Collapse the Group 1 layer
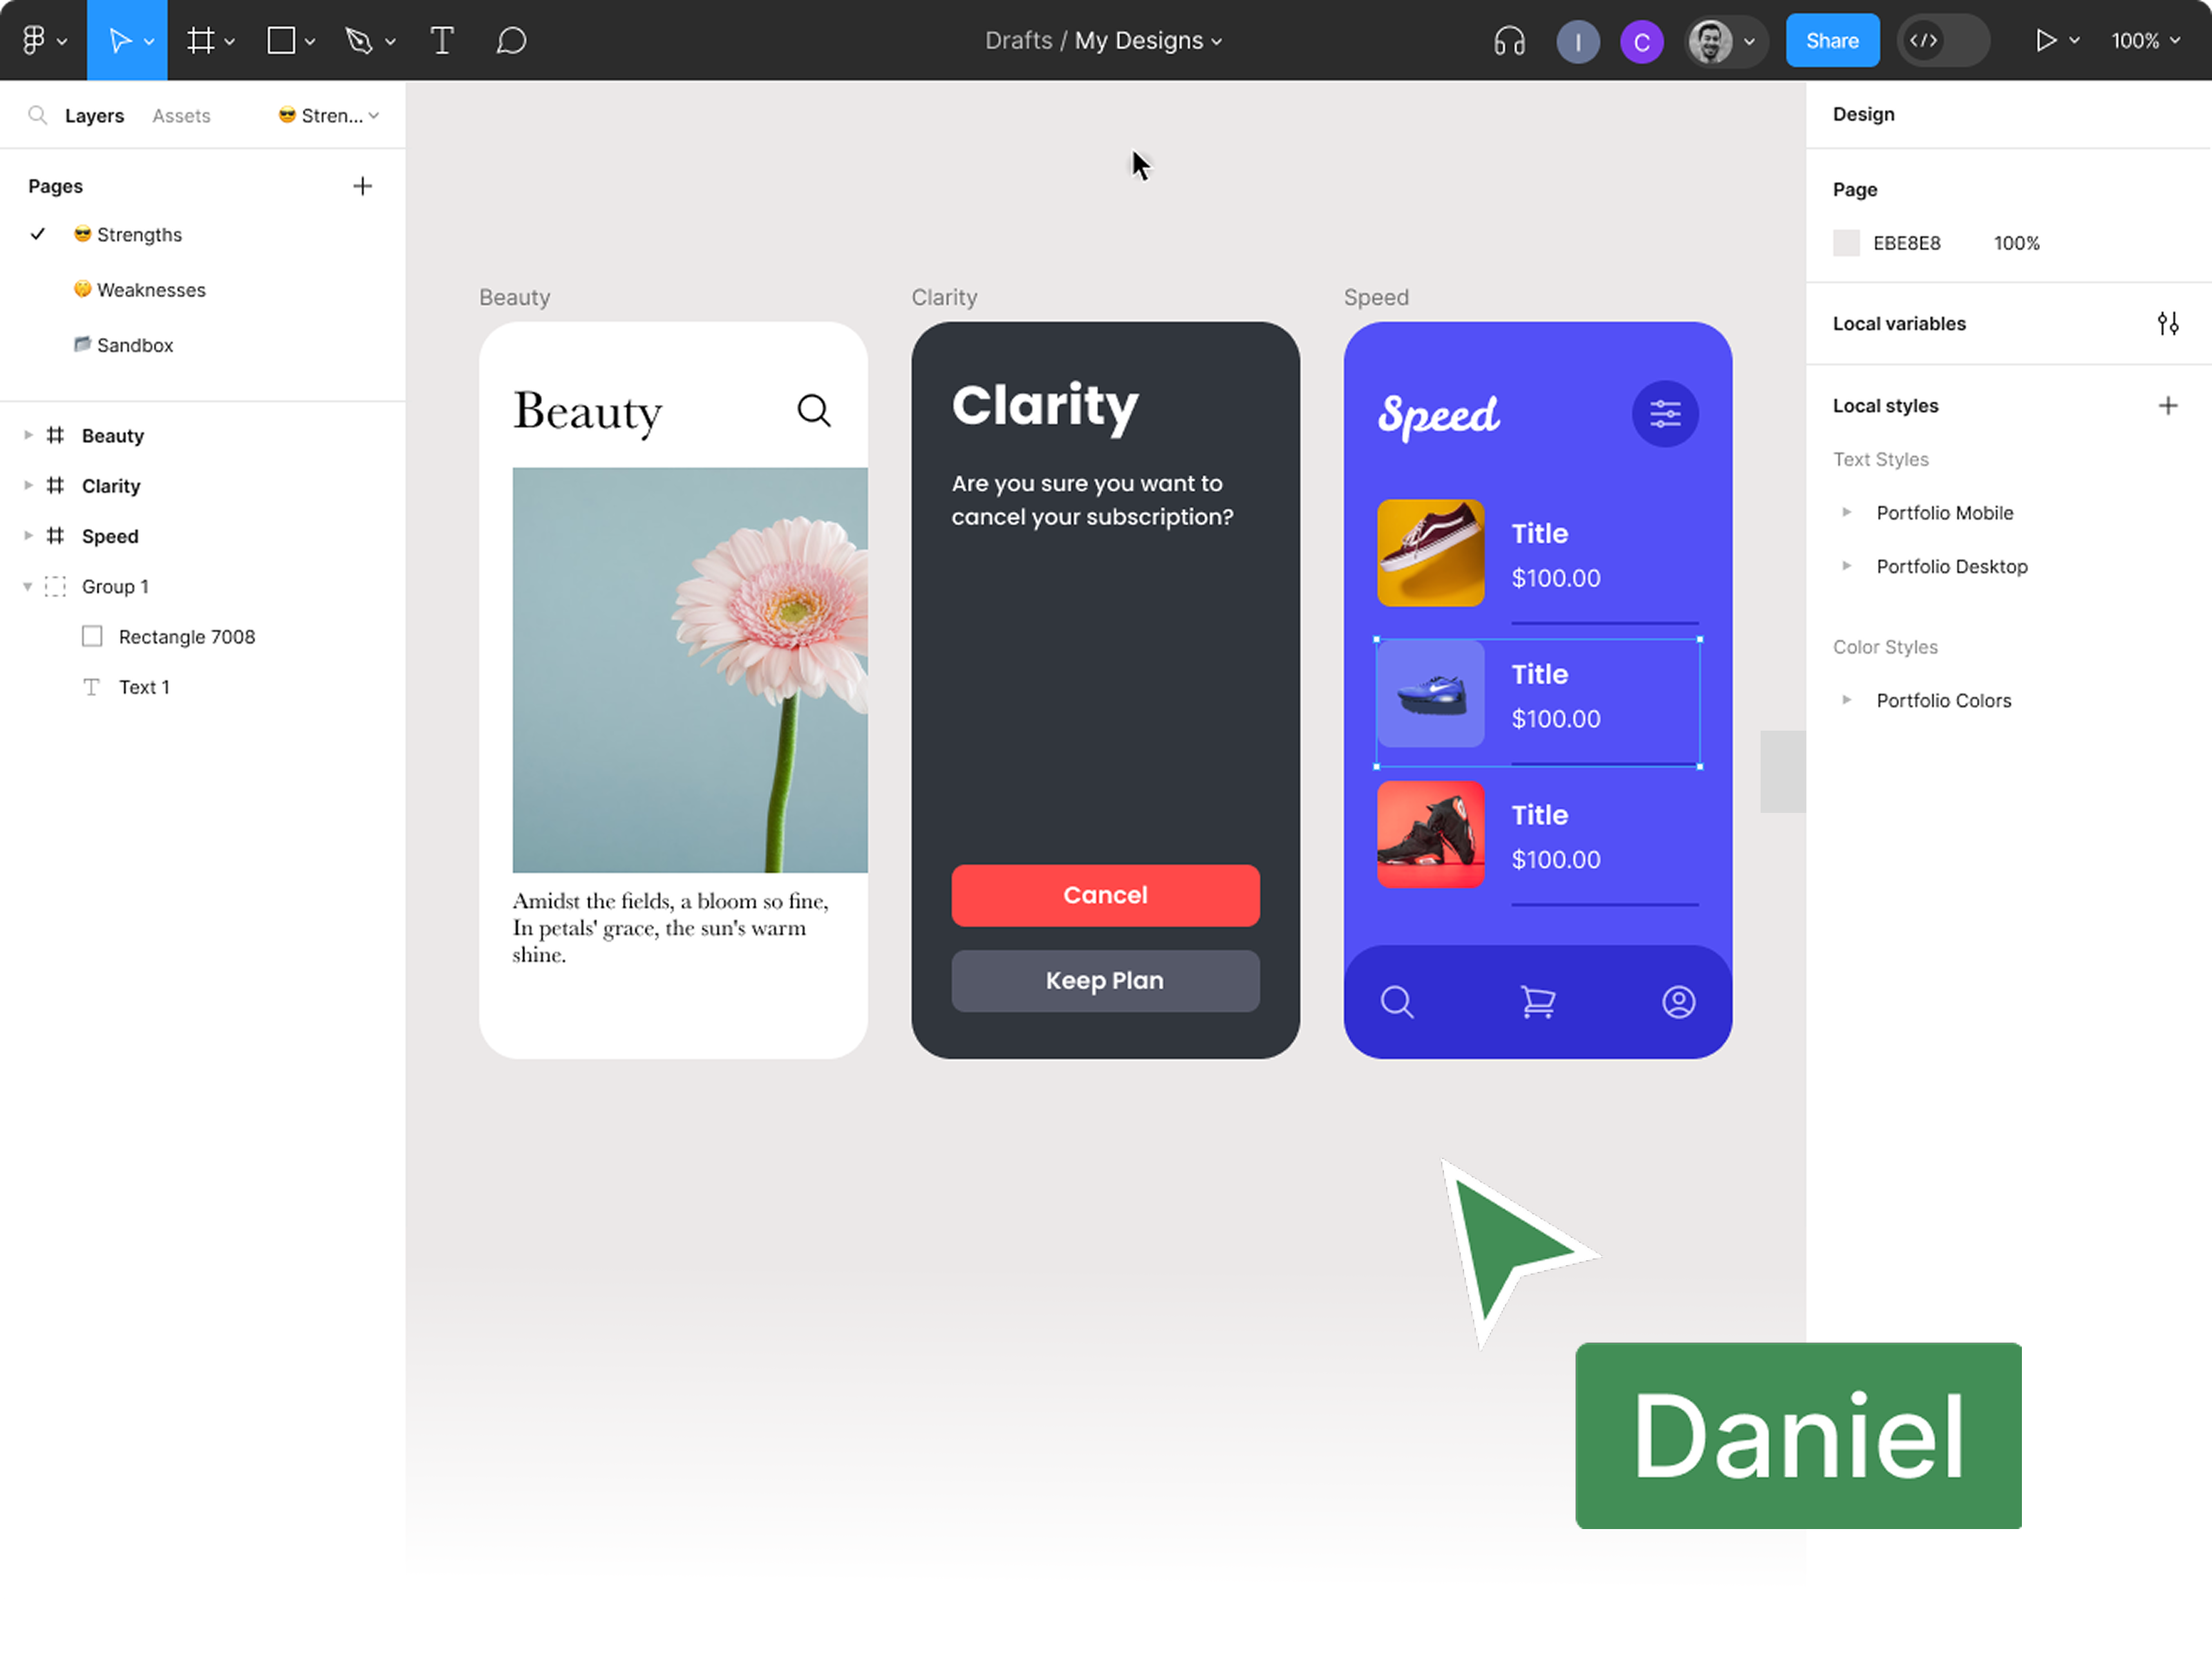This screenshot has width=2212, height=1659. [x=28, y=587]
